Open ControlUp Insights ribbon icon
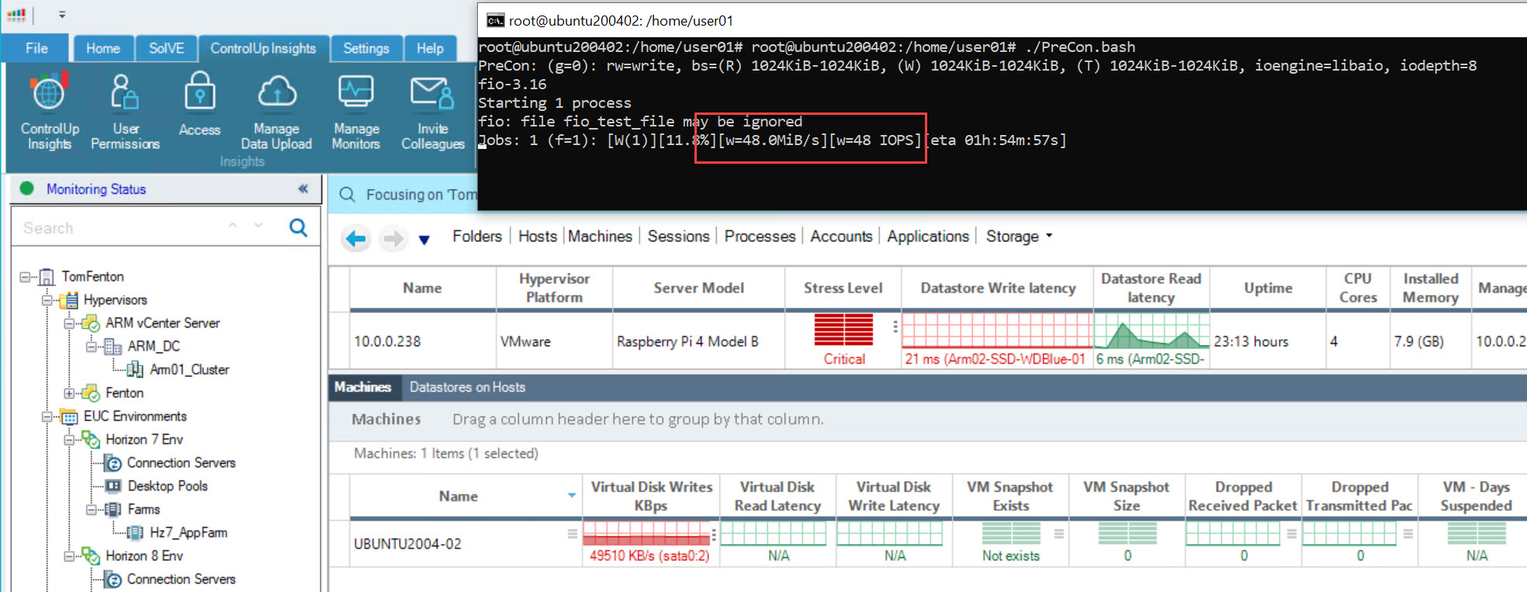 49,92
